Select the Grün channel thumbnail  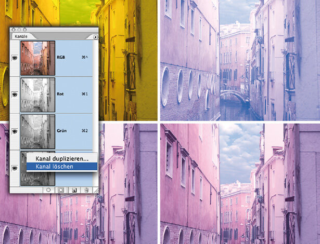pos(37,131)
